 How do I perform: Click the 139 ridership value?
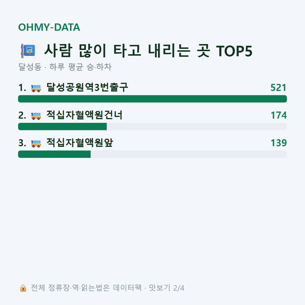point(278,143)
